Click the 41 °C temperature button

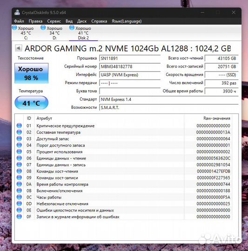click(31, 103)
